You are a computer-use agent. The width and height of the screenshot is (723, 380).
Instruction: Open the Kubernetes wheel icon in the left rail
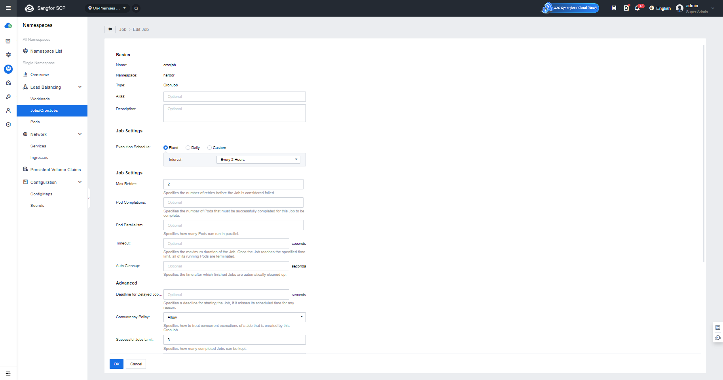pyautogui.click(x=8, y=55)
